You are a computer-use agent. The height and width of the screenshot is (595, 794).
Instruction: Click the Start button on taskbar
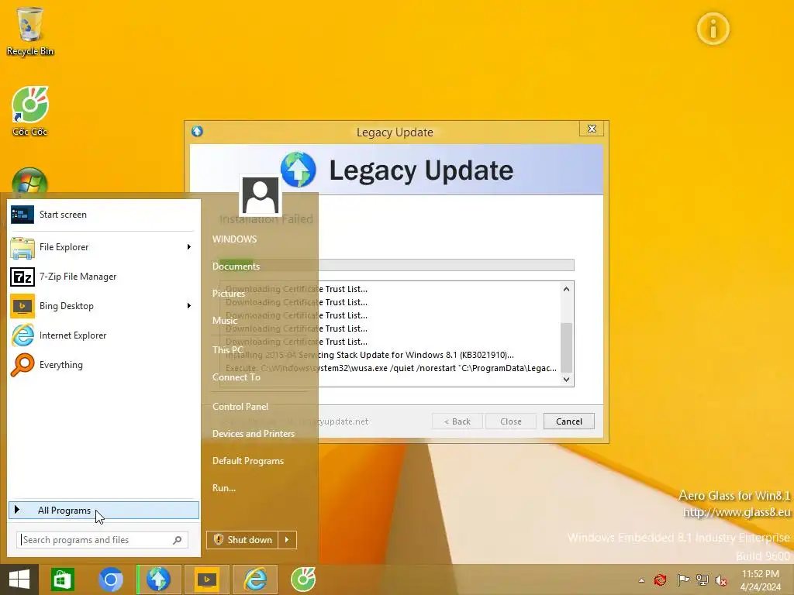click(19, 580)
